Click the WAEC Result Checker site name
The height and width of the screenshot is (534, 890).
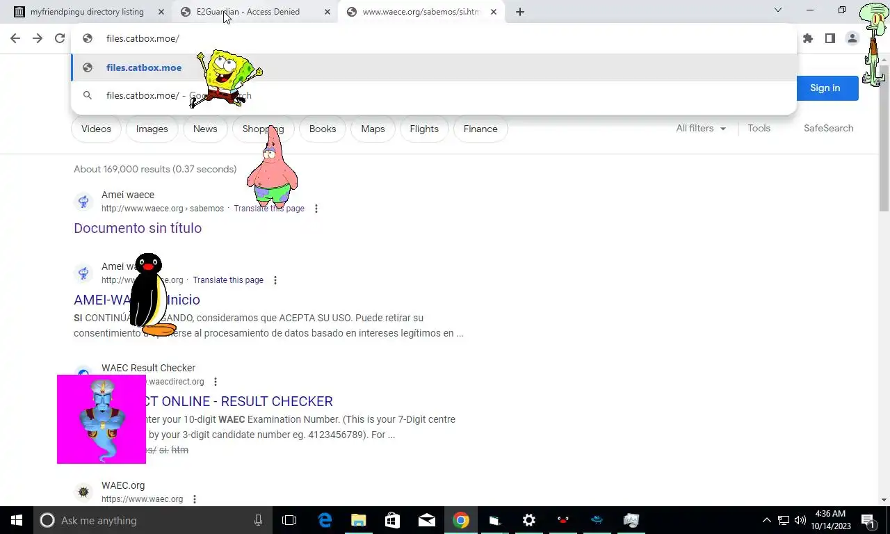point(148,368)
